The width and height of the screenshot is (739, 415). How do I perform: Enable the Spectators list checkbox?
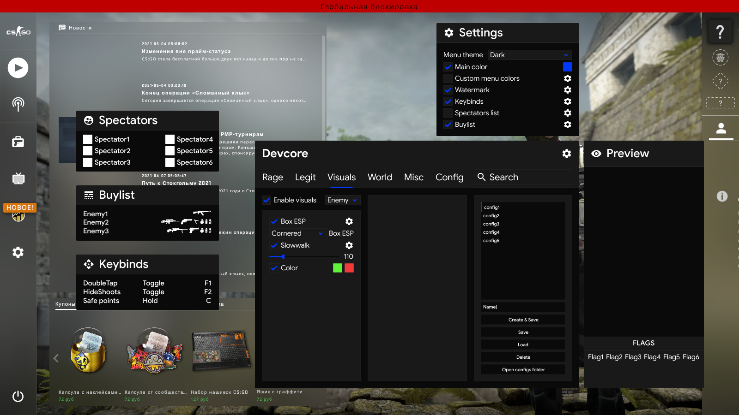[x=448, y=113]
